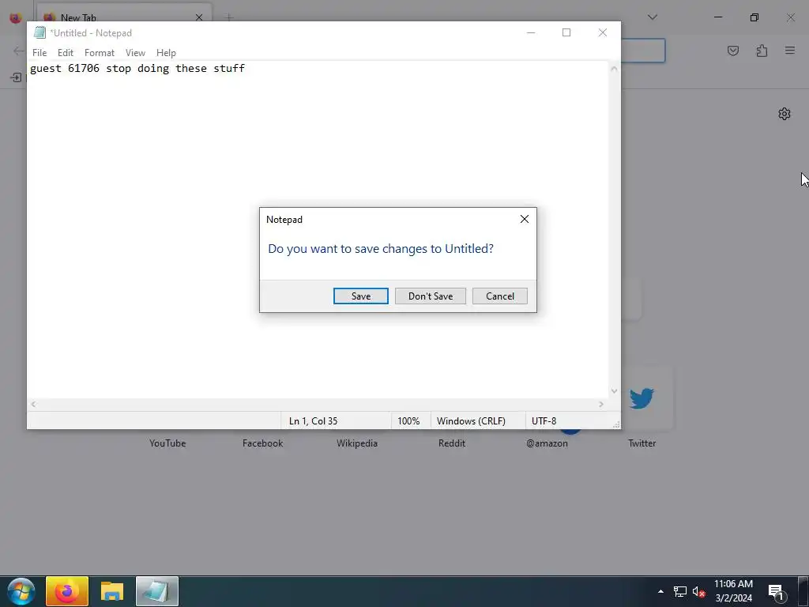Click the Facebook shortcut label
This screenshot has height=607, width=809.
pos(262,443)
